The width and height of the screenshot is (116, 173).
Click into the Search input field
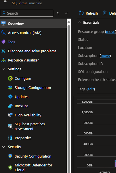(x=27, y=13)
